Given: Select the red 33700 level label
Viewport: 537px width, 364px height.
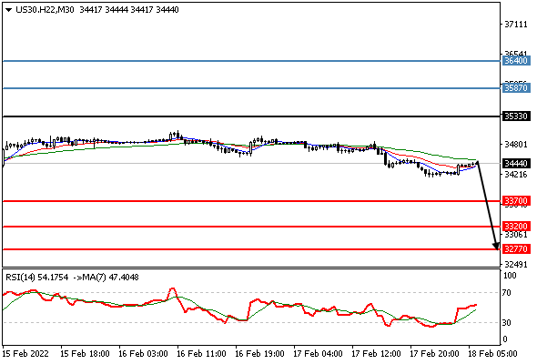Looking at the screenshot, I should [x=516, y=201].
